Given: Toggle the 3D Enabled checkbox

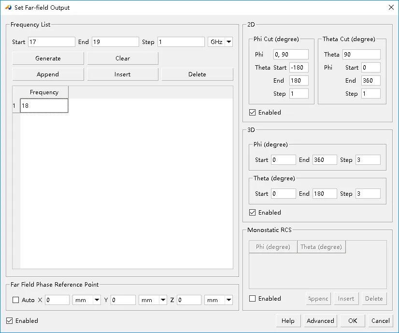Looking at the screenshot, I should pos(253,213).
